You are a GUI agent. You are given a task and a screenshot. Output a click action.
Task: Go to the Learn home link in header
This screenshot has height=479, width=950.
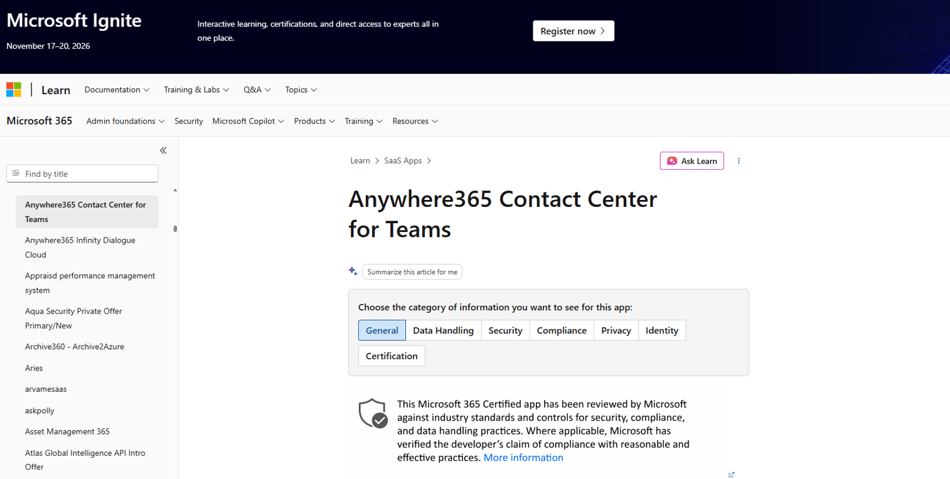pos(56,90)
